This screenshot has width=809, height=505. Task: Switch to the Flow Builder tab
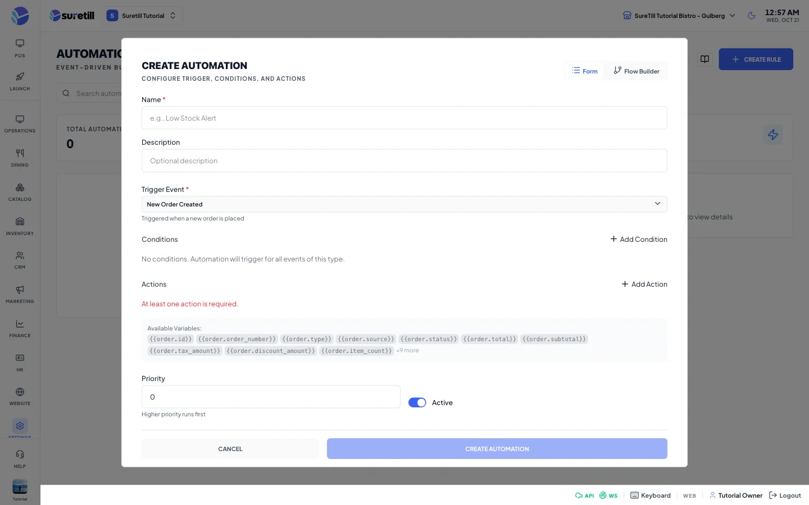coord(636,71)
